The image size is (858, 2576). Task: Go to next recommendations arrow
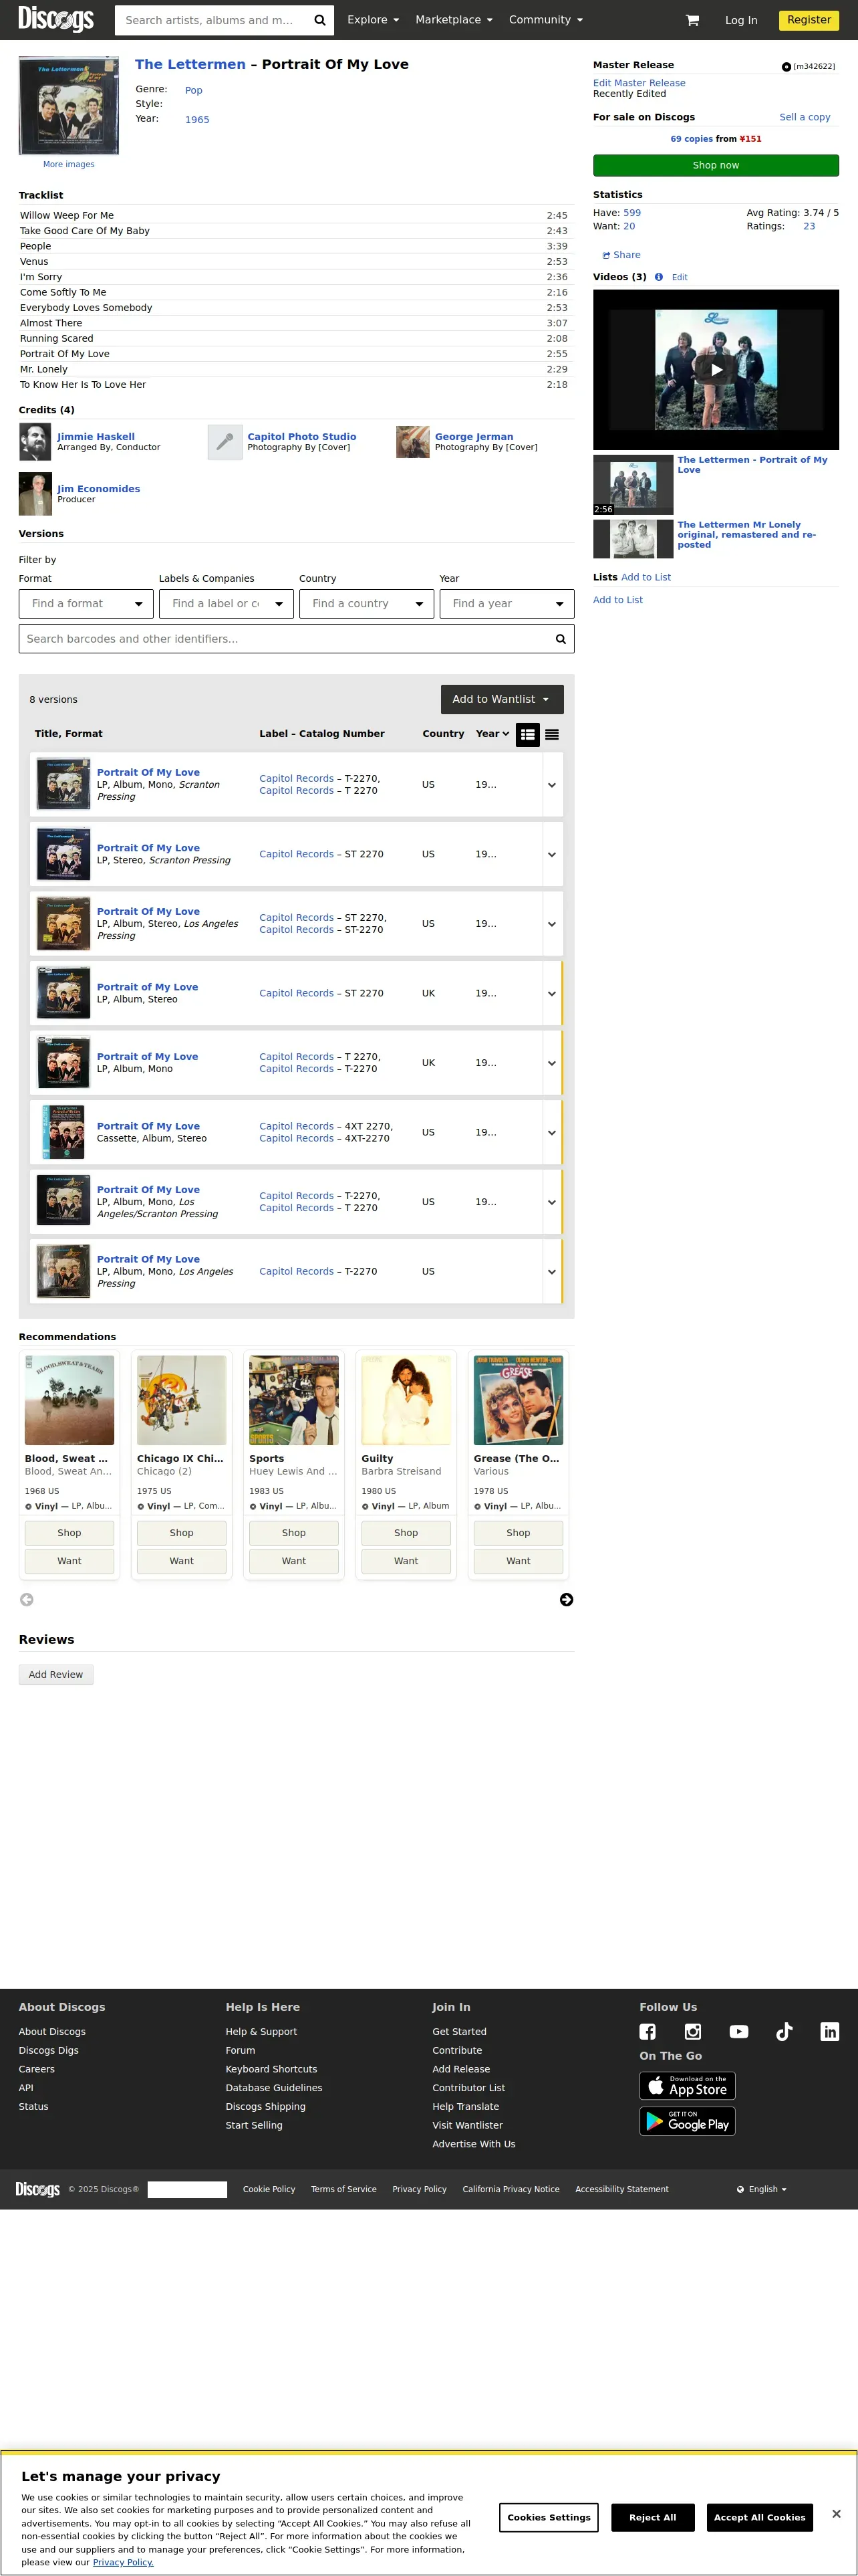pyautogui.click(x=567, y=1599)
